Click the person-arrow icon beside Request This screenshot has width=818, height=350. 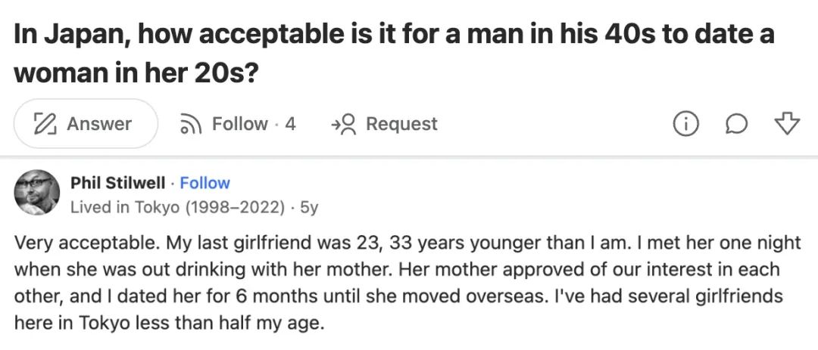(344, 124)
